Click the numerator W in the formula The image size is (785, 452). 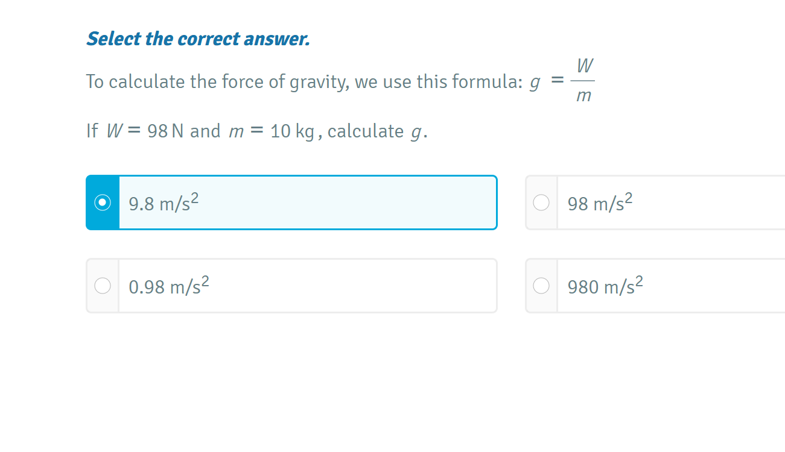583,65
